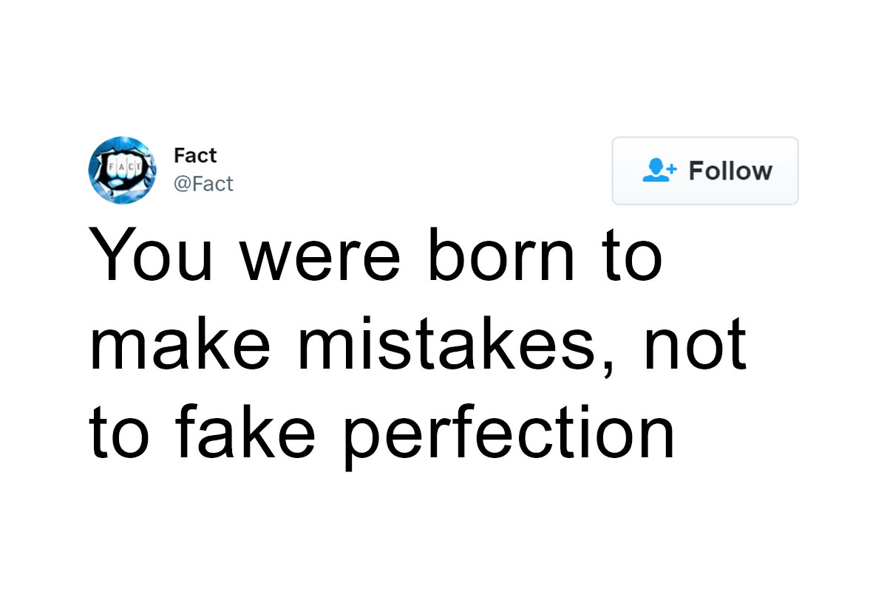
Task: Open the @Fact handle link
Action: click(204, 183)
